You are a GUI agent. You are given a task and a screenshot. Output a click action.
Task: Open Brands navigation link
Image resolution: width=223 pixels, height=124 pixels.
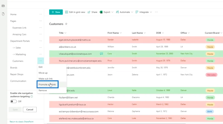14,68
